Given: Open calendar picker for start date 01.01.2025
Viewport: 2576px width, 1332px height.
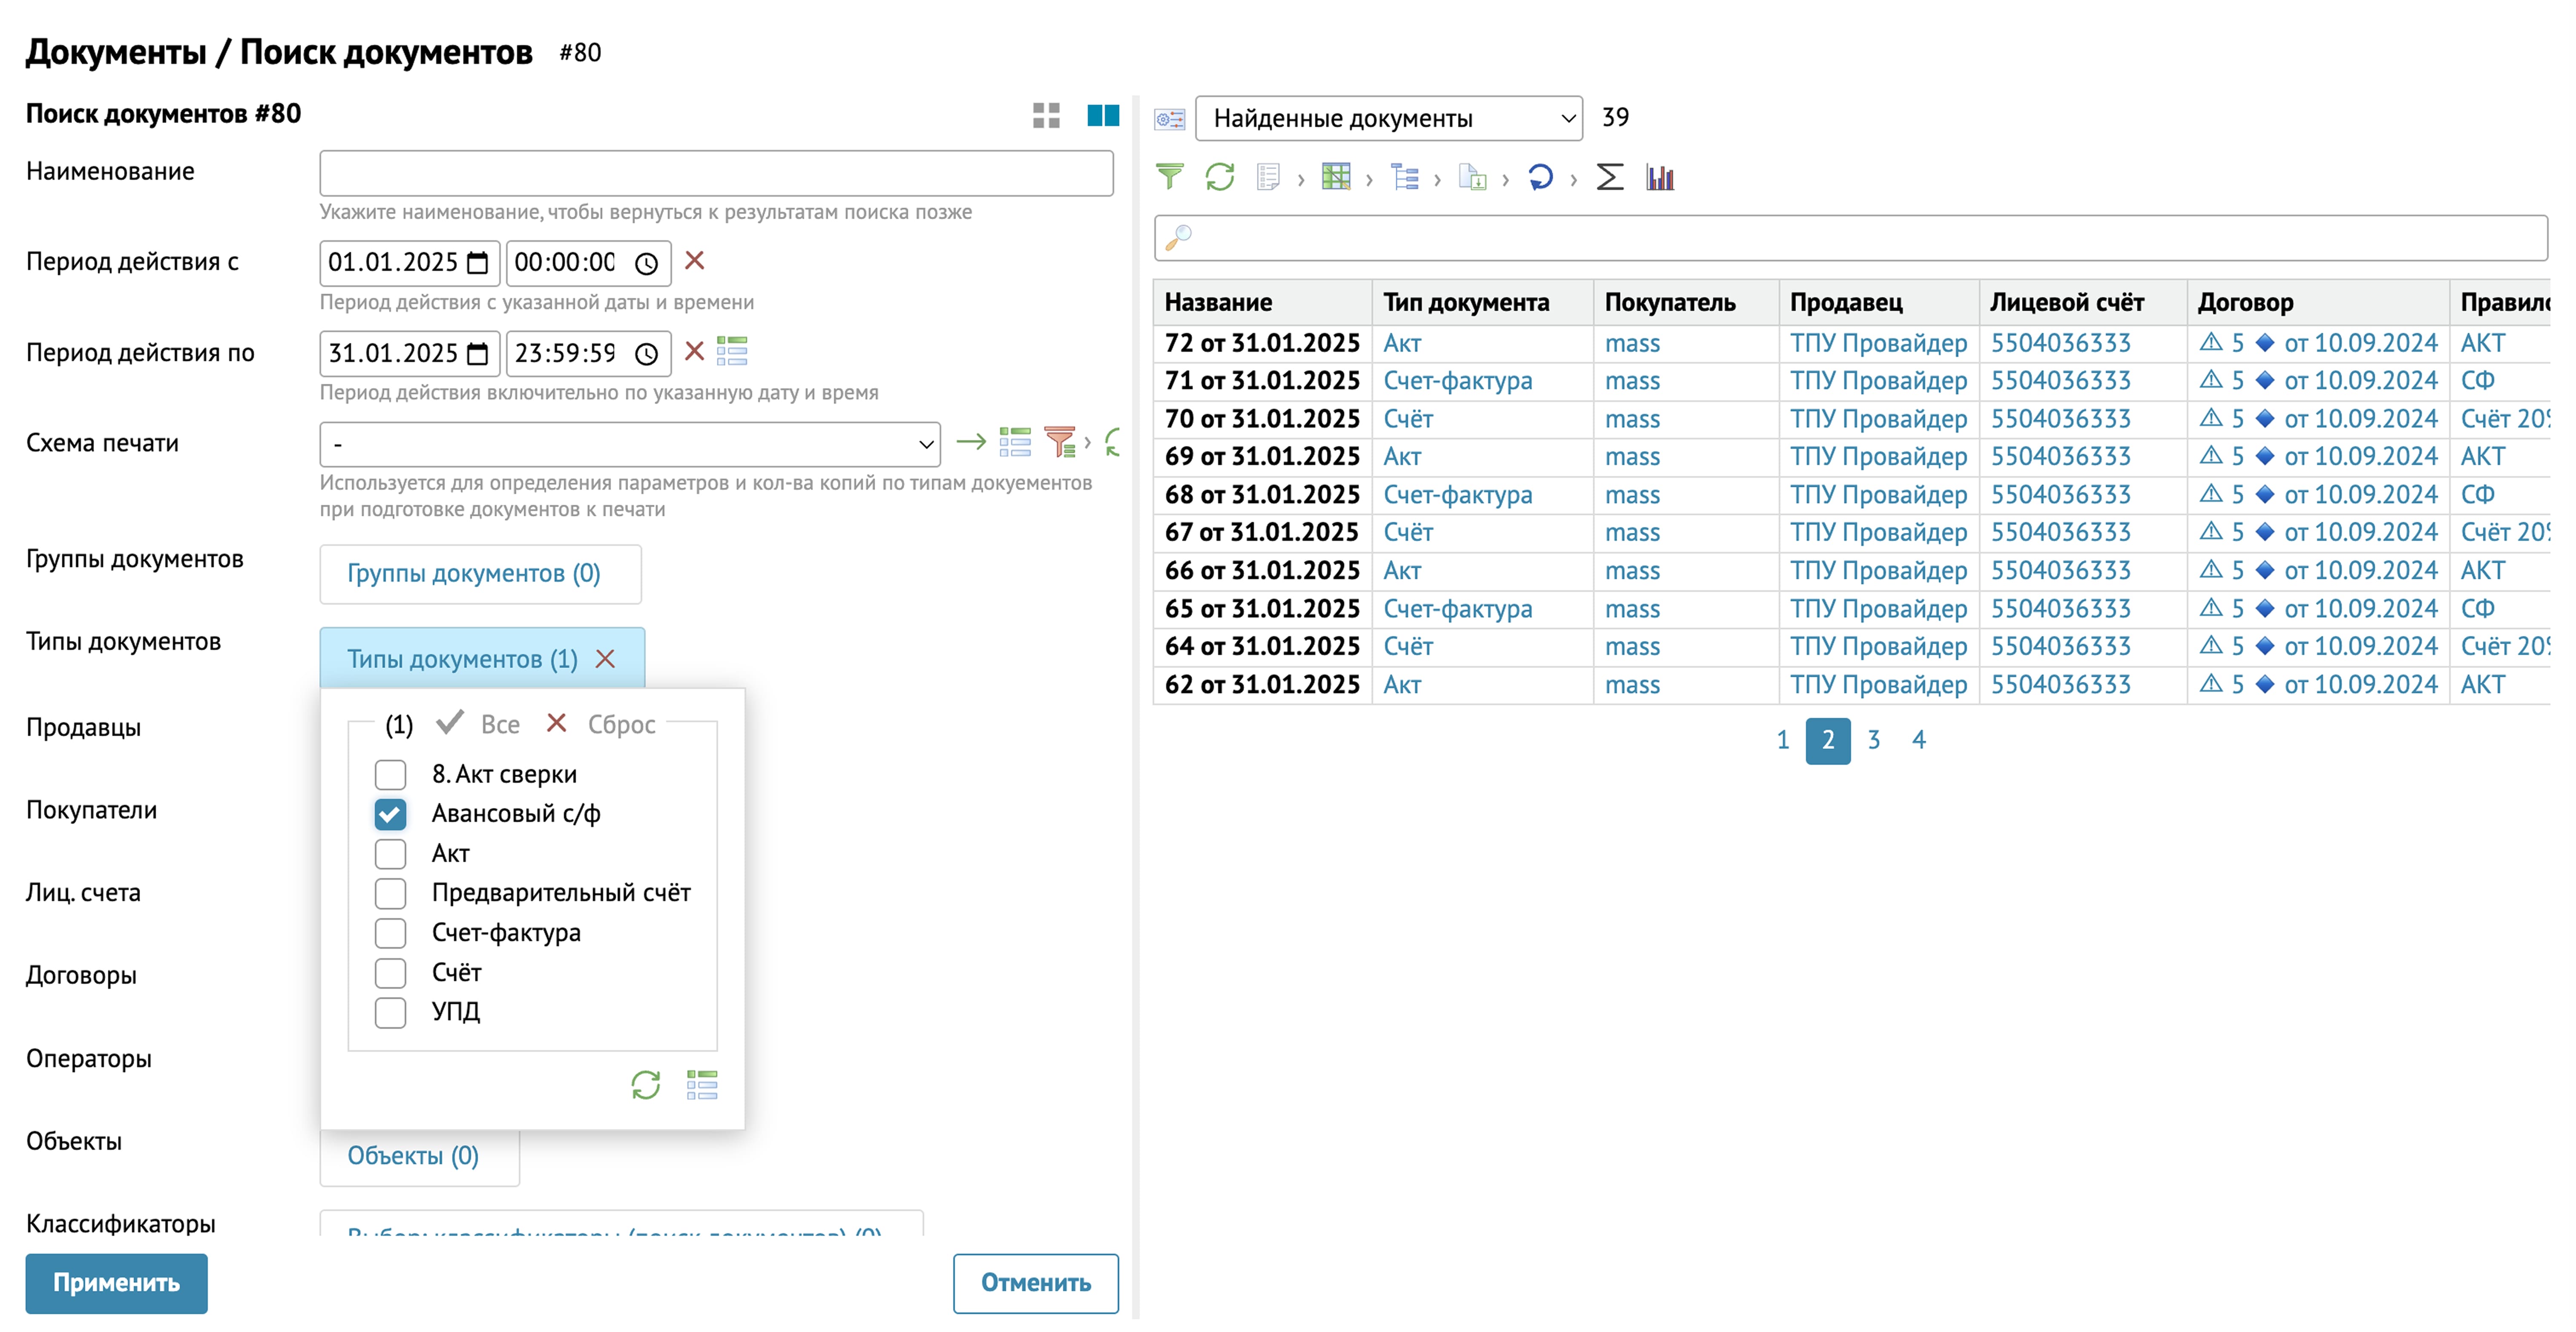Looking at the screenshot, I should coord(478,263).
